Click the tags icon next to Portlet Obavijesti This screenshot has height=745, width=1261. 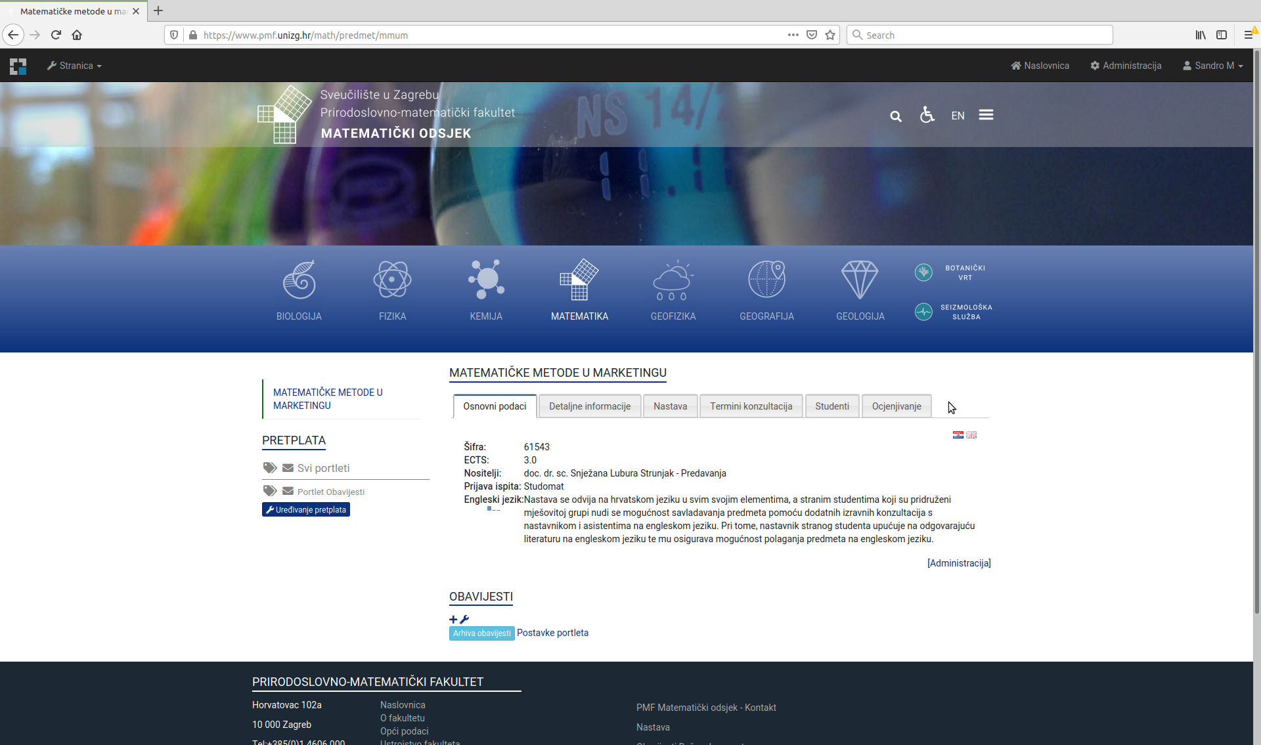click(270, 490)
